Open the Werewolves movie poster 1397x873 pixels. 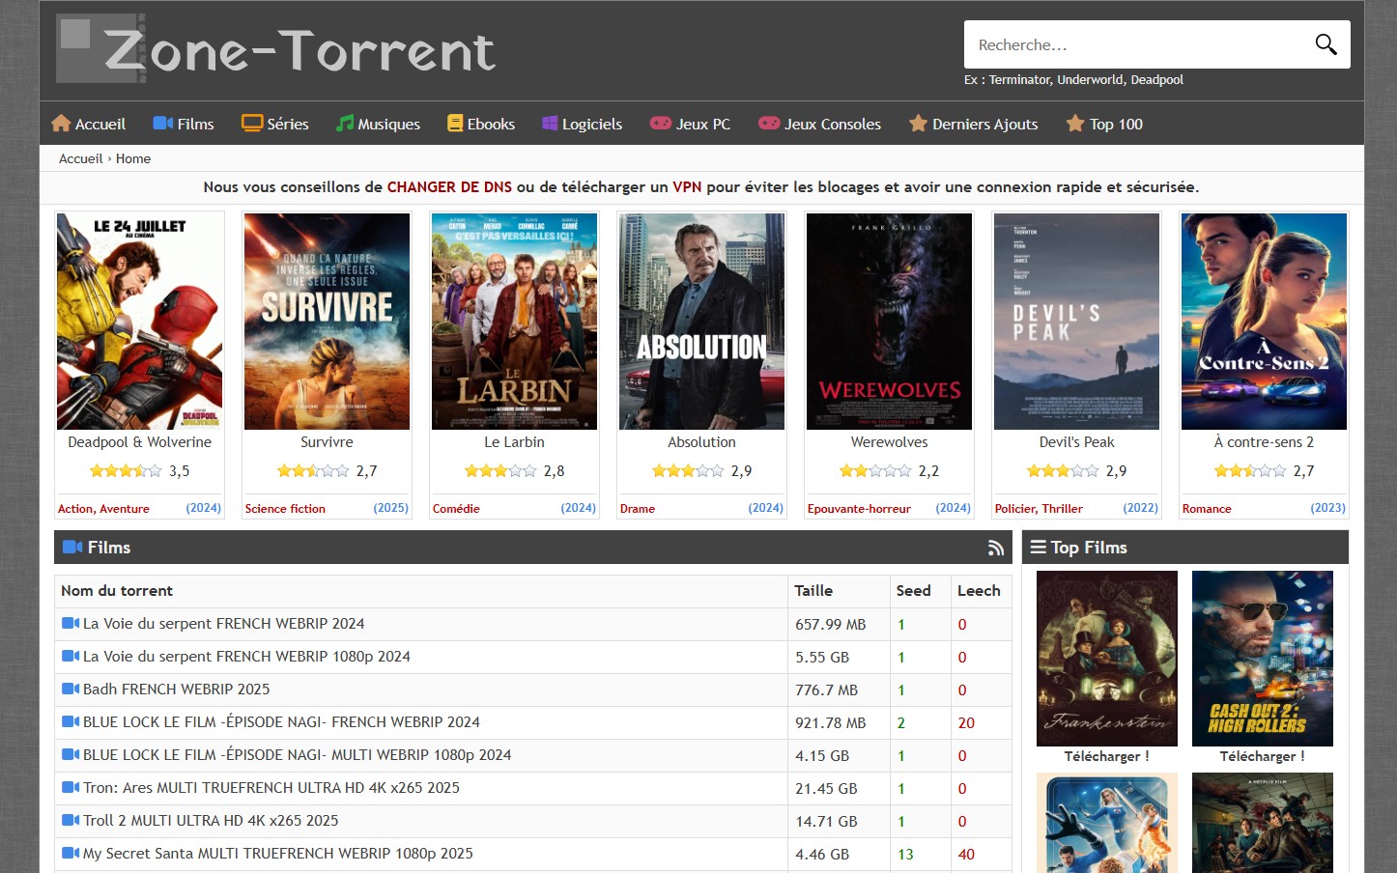pyautogui.click(x=889, y=322)
